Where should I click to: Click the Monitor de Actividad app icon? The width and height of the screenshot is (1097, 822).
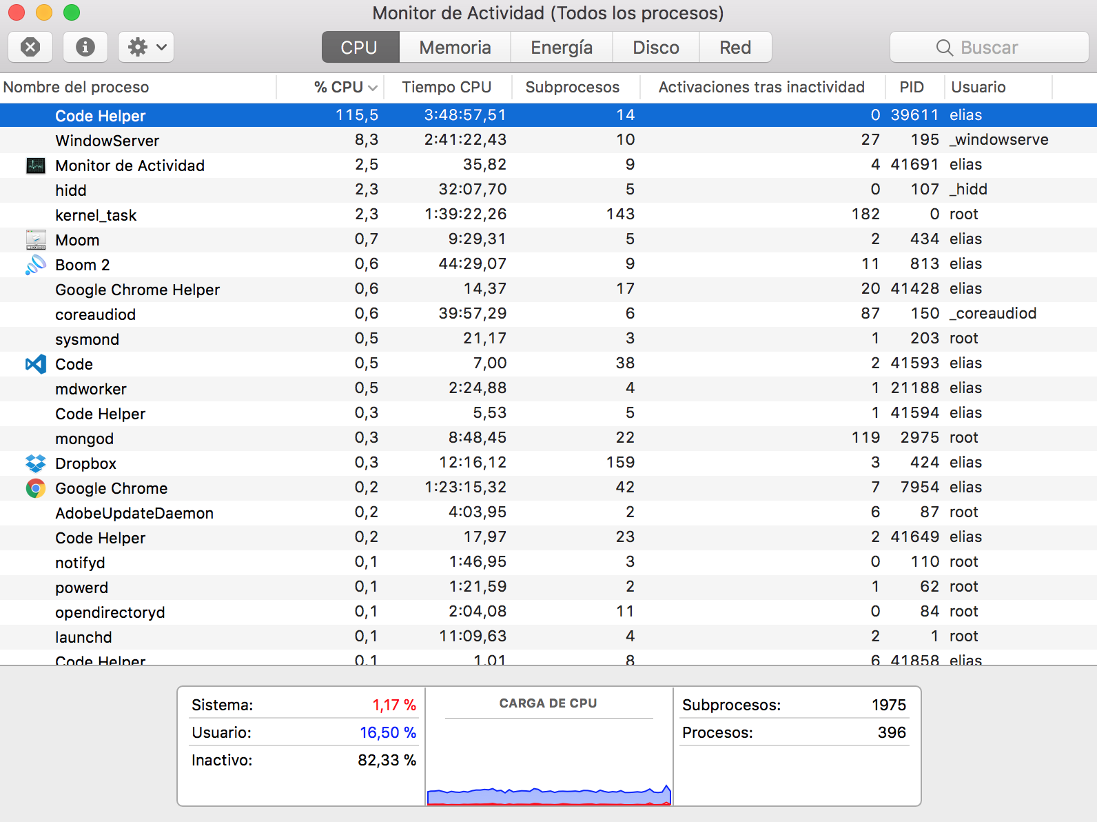pyautogui.click(x=36, y=166)
